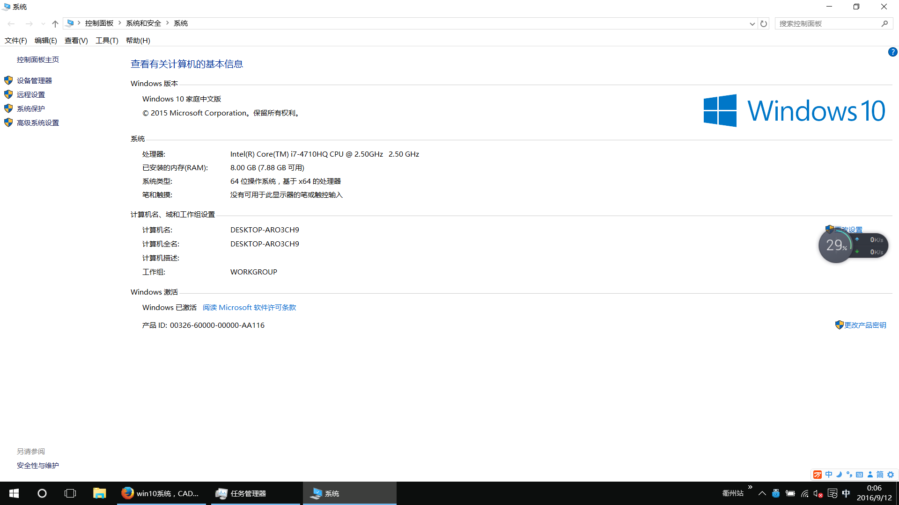Open Cortana search circle
899x505 pixels.
pos(42,493)
